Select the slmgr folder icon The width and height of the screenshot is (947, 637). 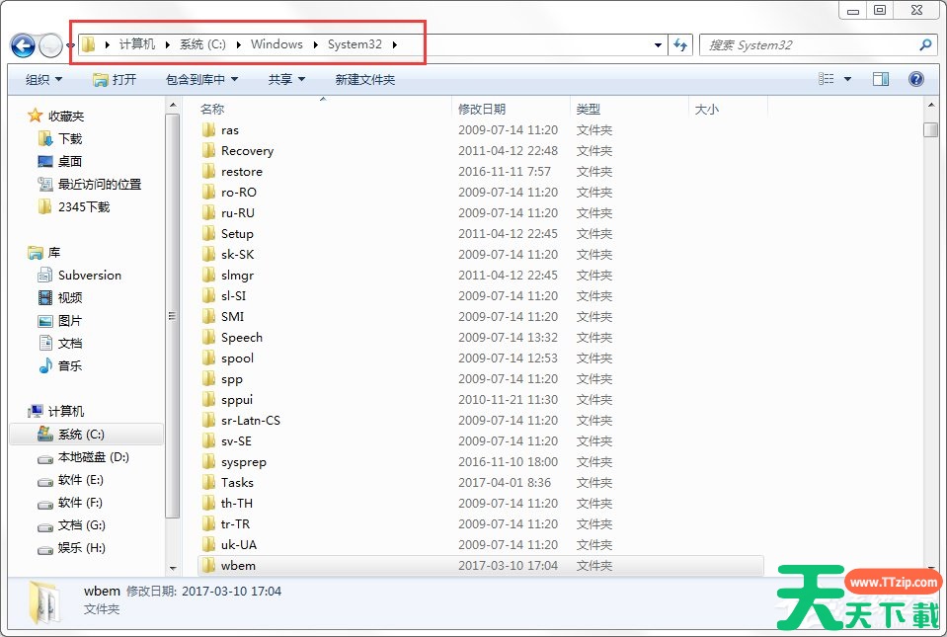[208, 275]
